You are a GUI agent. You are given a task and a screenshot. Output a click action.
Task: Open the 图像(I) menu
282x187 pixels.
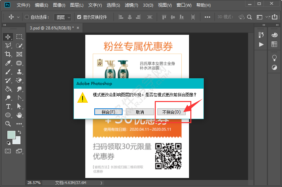pos(59,5)
